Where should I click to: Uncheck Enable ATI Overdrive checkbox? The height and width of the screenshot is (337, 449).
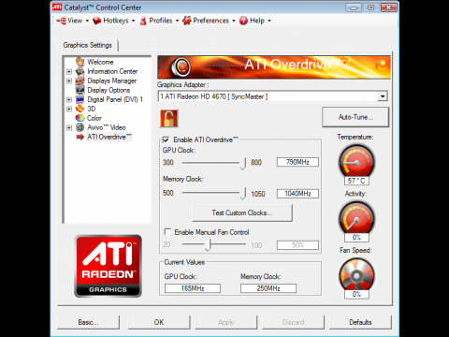coord(166,139)
